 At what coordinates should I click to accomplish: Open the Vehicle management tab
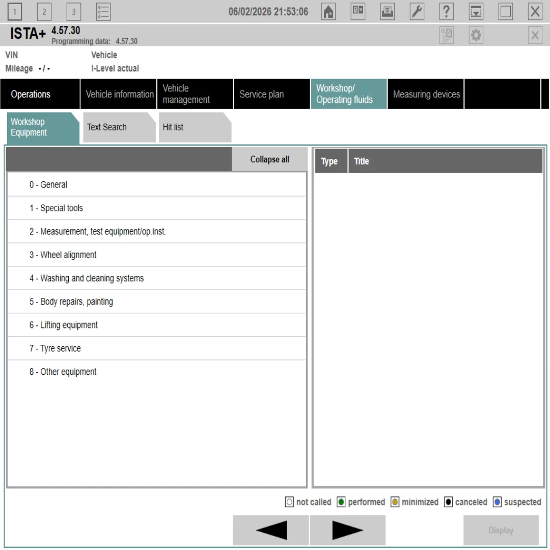pyautogui.click(x=196, y=94)
